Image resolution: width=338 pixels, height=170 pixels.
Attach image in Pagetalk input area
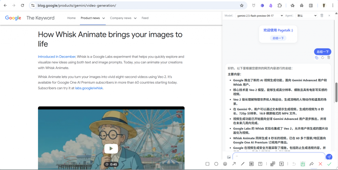pos(229,157)
